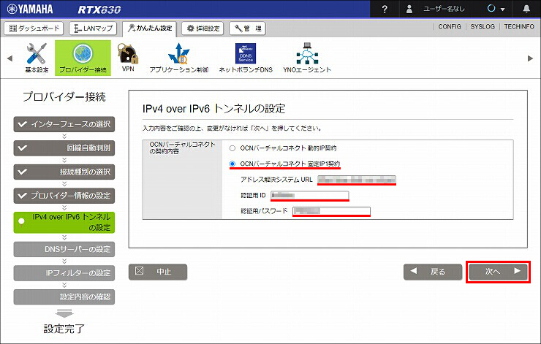Screen dimensions: 541x344
Task: Click the 認証用パスワード input field
Action: 332,211
